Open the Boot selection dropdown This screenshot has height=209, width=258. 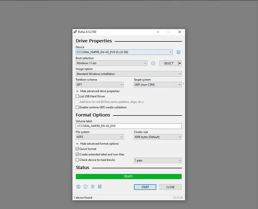click(x=111, y=63)
